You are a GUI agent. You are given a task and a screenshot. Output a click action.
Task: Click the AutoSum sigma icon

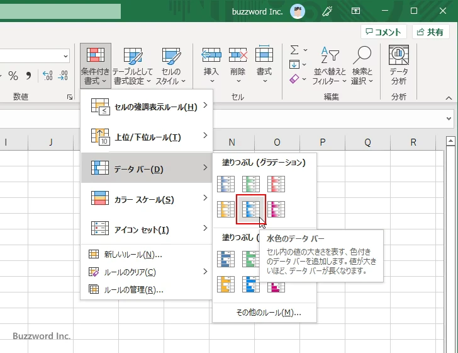pyautogui.click(x=294, y=50)
